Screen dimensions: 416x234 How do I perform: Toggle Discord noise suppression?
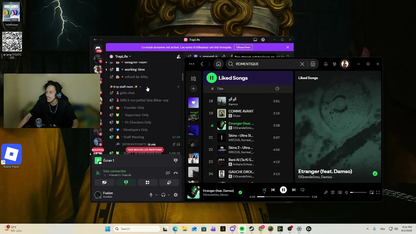coord(168,173)
